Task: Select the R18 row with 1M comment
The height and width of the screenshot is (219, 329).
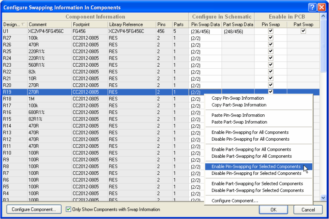Action: point(161,99)
